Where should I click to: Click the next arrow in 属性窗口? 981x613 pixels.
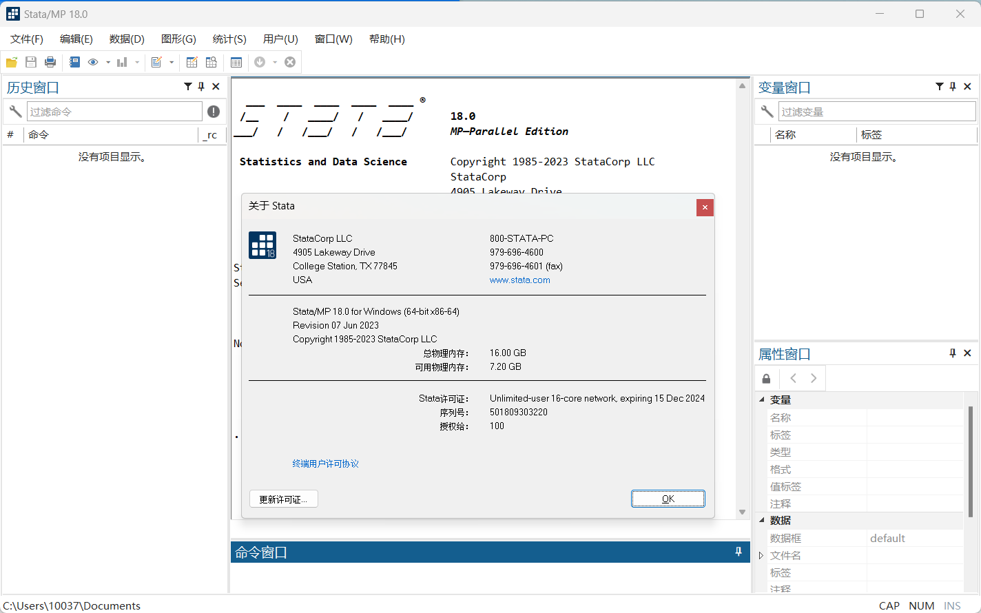pos(814,378)
